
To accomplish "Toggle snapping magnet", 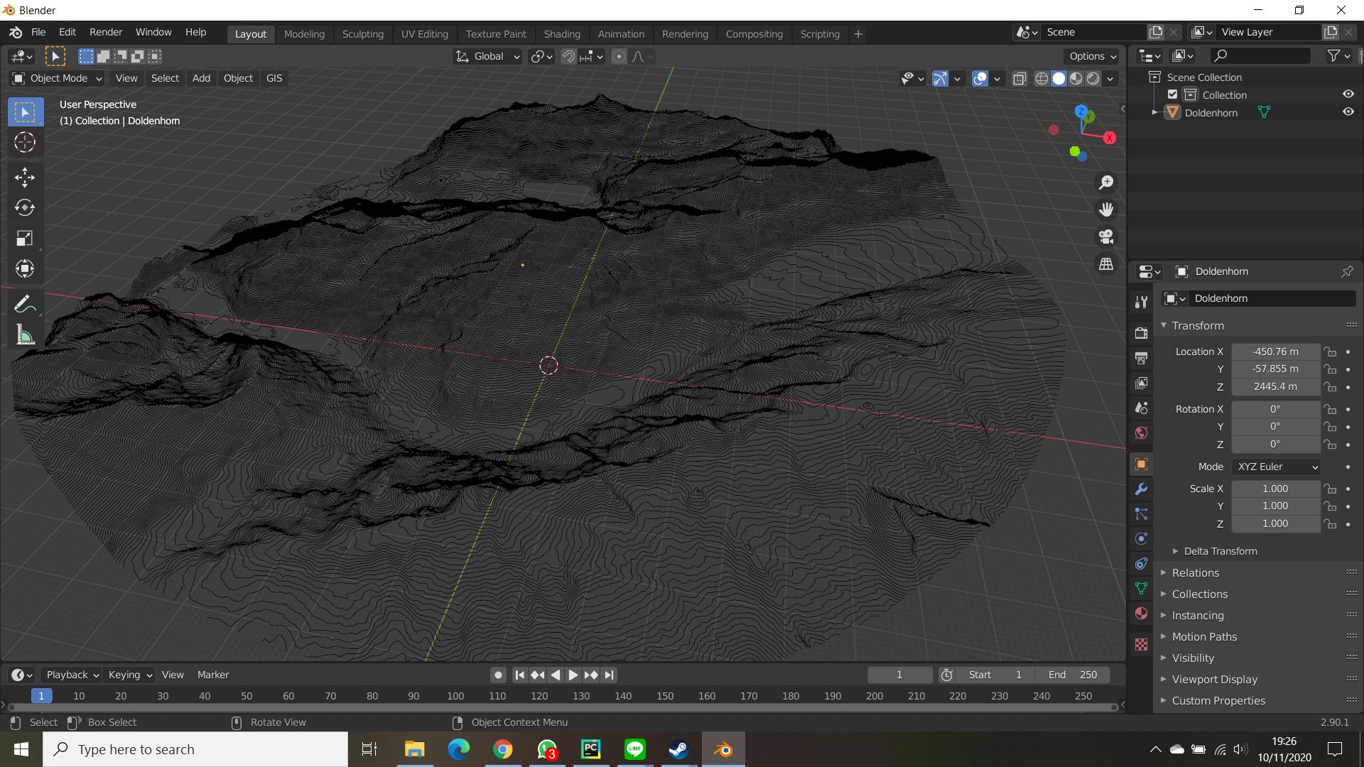I will tap(568, 56).
